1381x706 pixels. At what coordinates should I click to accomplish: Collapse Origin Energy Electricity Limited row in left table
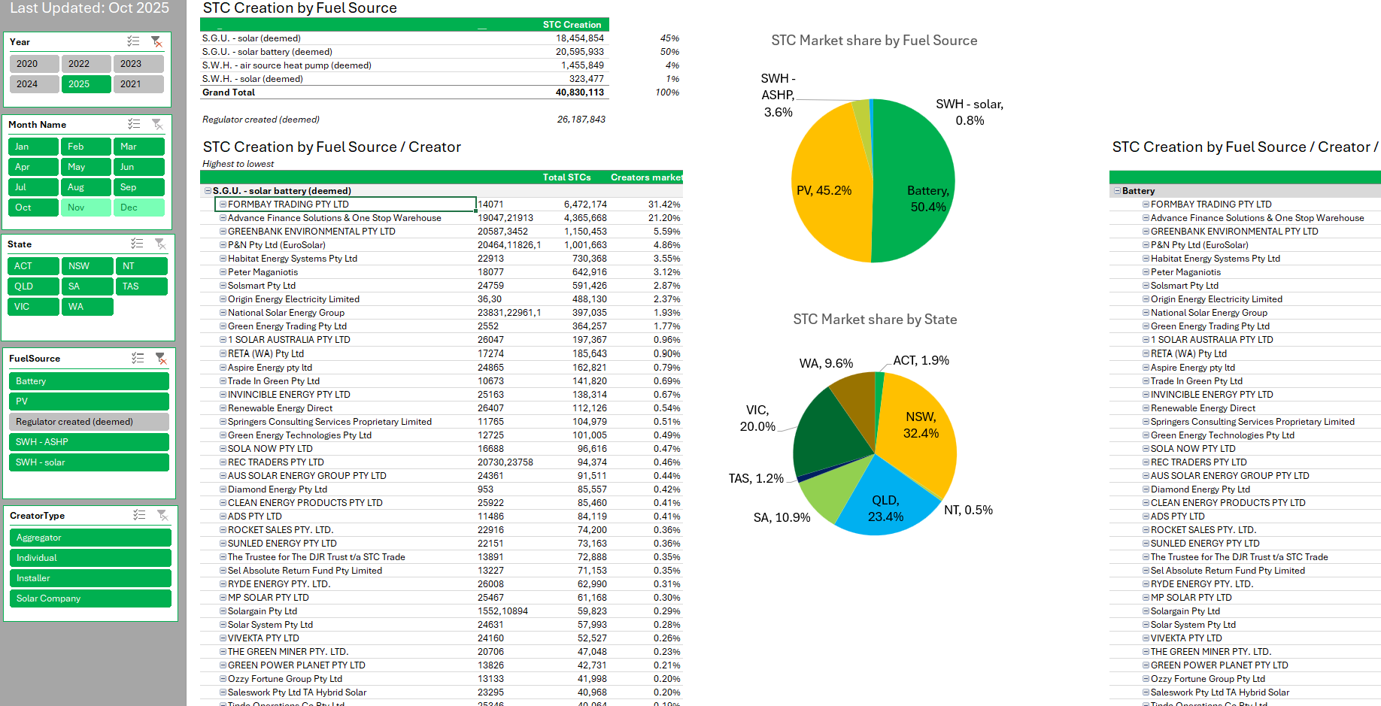point(223,299)
